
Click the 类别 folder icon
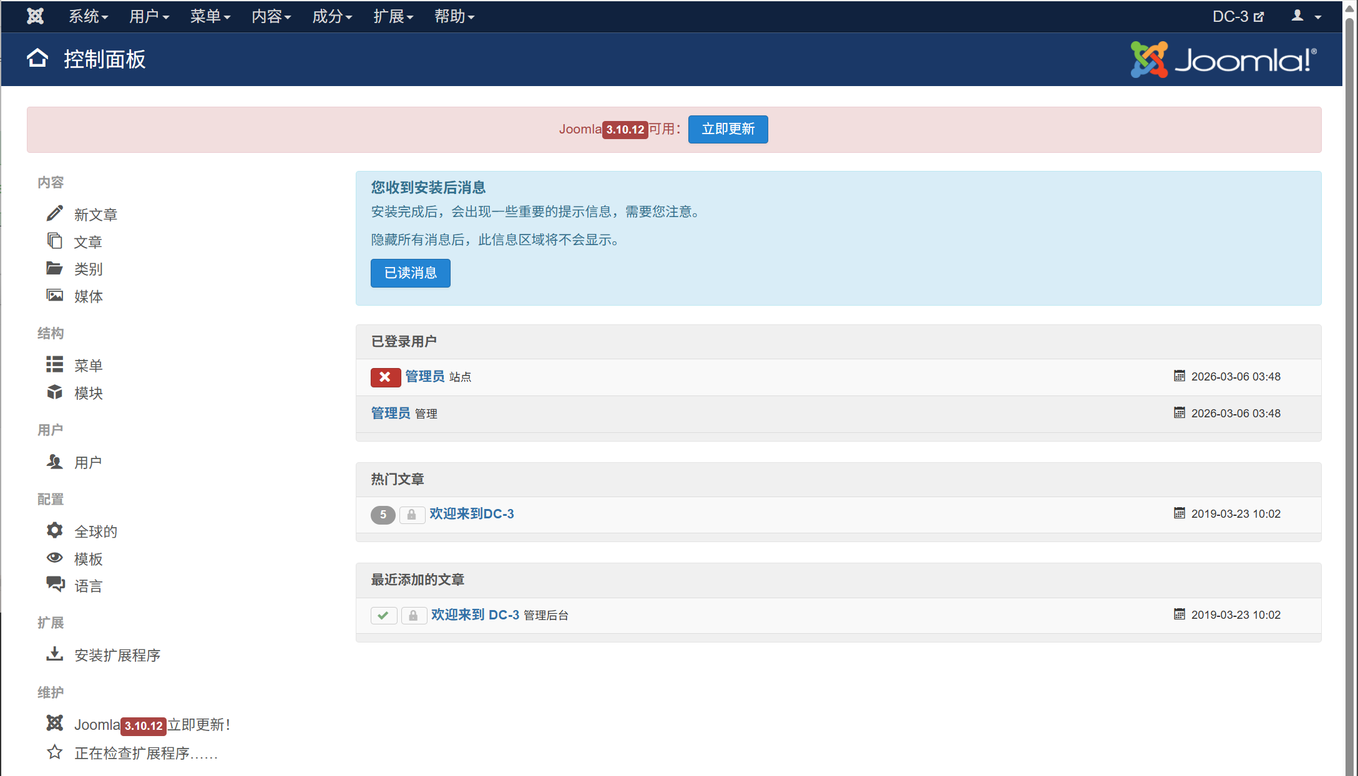[54, 268]
